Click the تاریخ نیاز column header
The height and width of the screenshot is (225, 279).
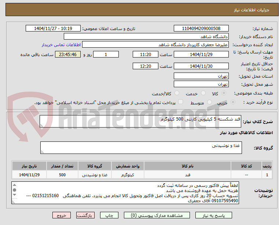pos(29,166)
